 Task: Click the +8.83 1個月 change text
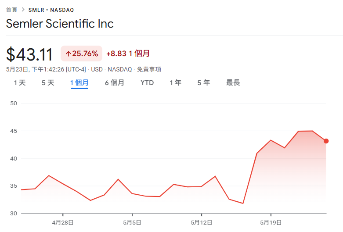pos(128,54)
